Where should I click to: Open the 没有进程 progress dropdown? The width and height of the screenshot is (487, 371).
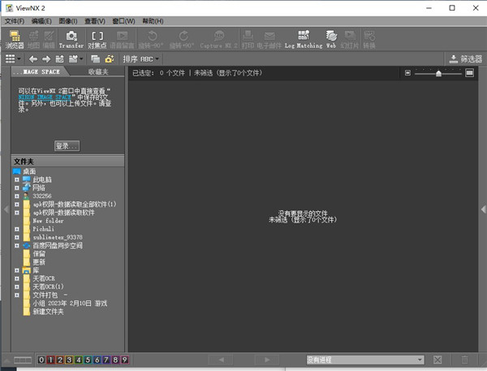pos(365,360)
